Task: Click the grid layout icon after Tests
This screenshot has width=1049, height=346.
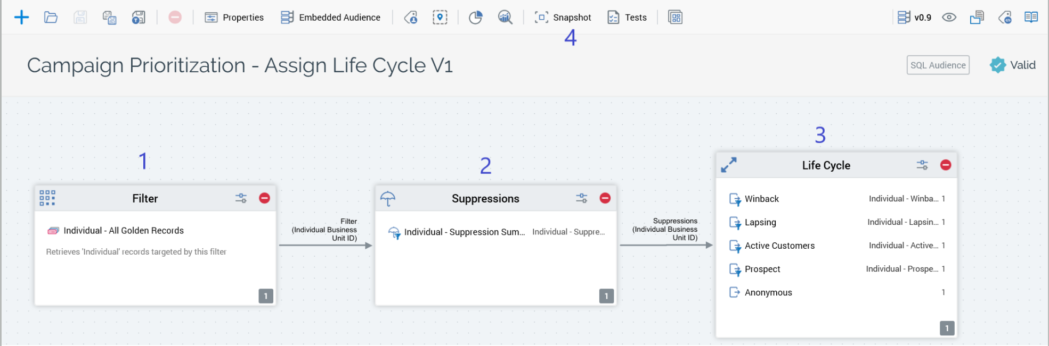Action: click(x=675, y=18)
